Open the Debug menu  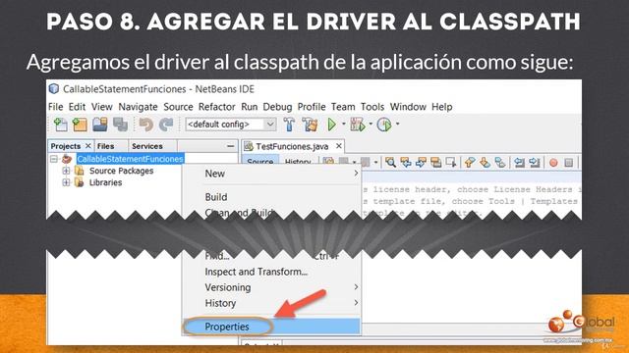pyautogui.click(x=277, y=107)
